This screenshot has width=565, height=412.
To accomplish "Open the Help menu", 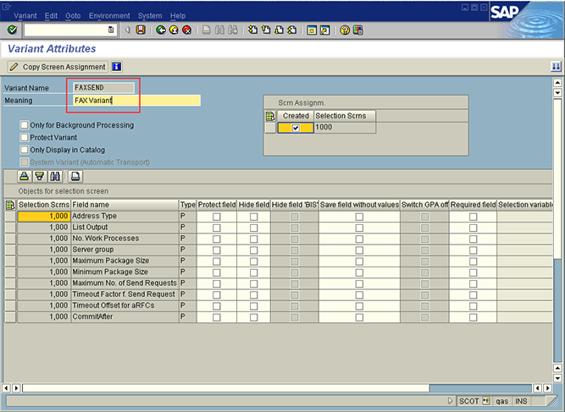I will coord(178,16).
